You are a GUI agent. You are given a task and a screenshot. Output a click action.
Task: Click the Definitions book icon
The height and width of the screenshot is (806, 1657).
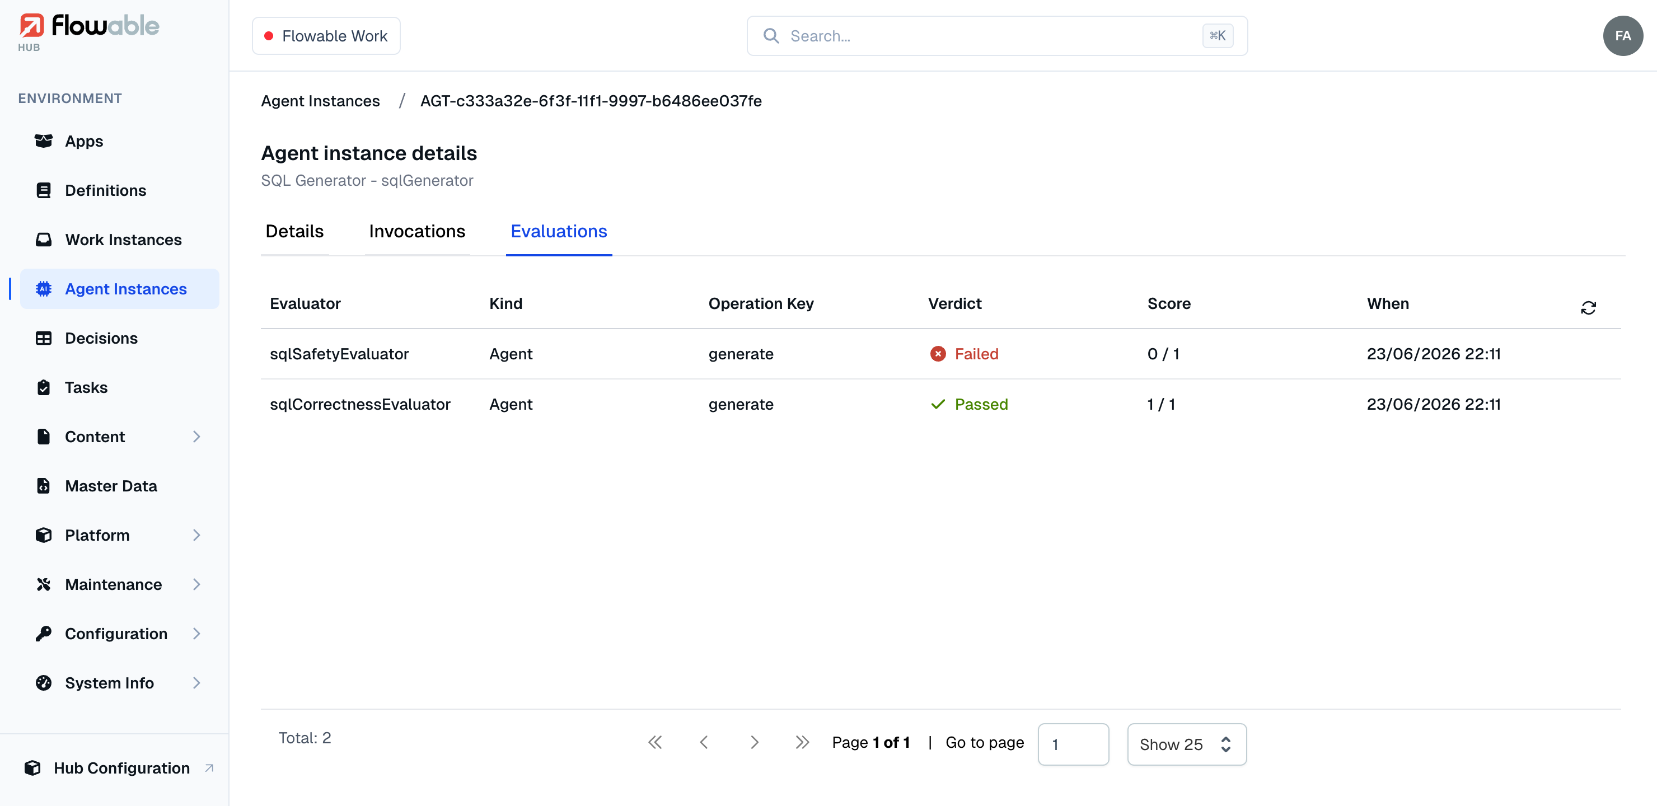coord(44,190)
